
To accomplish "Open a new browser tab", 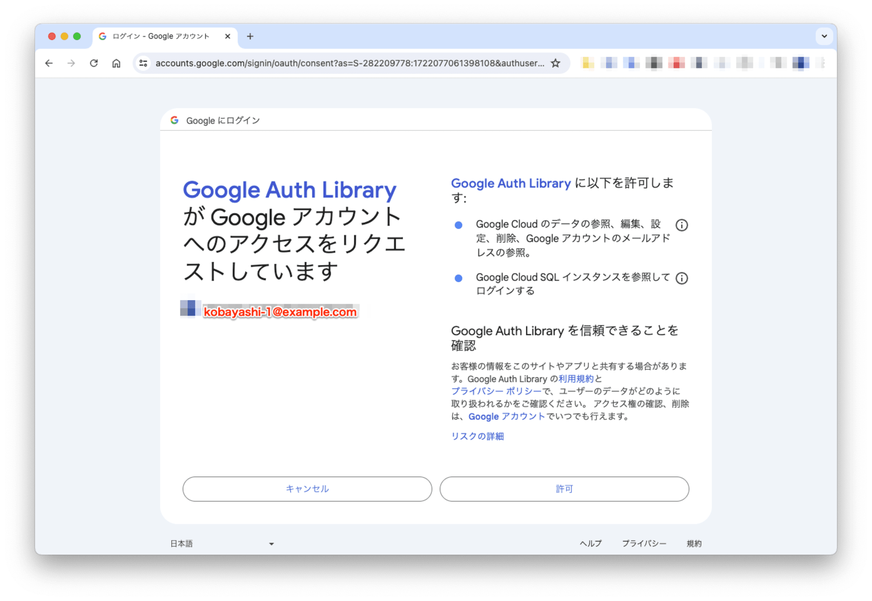I will [x=250, y=36].
